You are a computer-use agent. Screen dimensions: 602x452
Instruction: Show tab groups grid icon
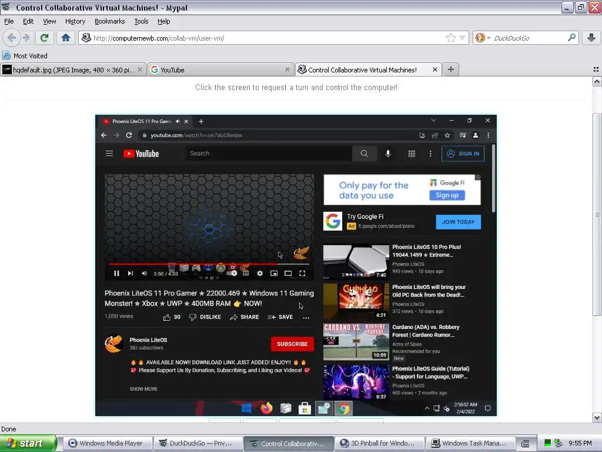[x=596, y=69]
